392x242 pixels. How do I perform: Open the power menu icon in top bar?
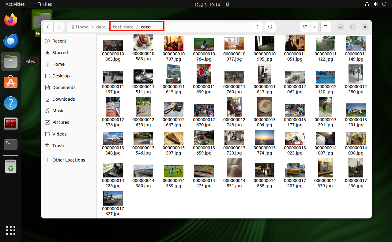click(384, 4)
